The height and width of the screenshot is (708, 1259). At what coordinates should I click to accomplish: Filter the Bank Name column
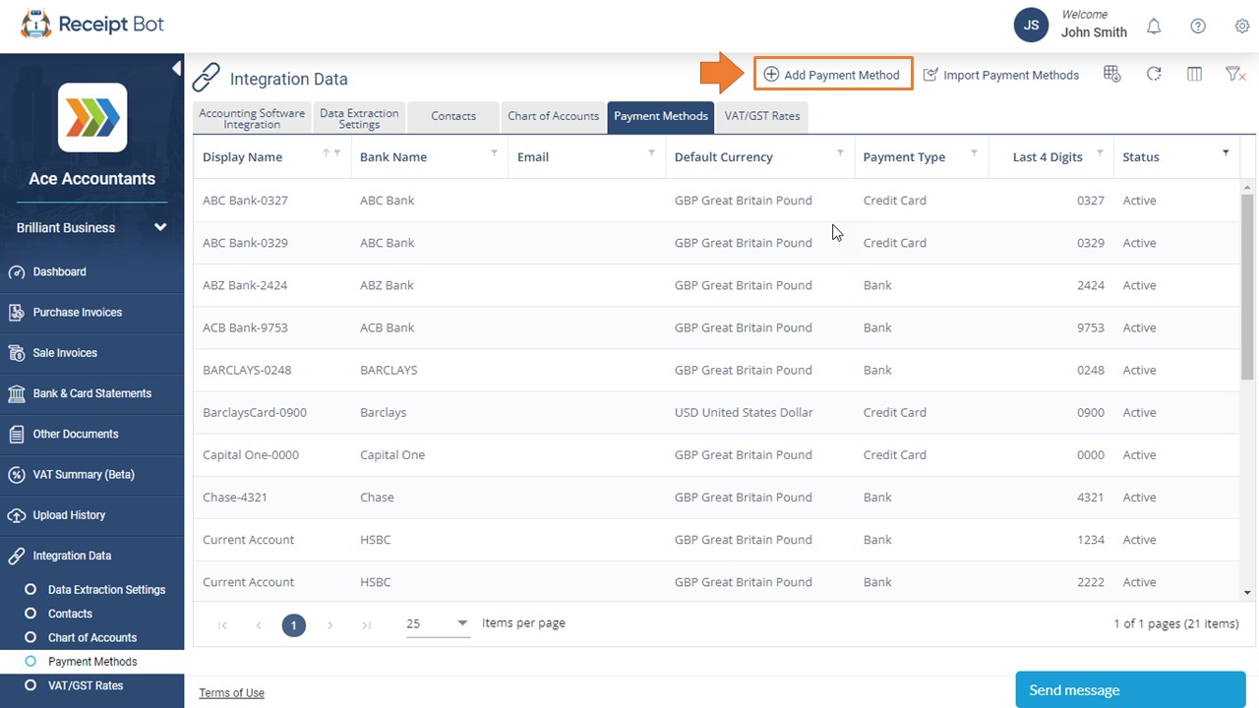494,152
